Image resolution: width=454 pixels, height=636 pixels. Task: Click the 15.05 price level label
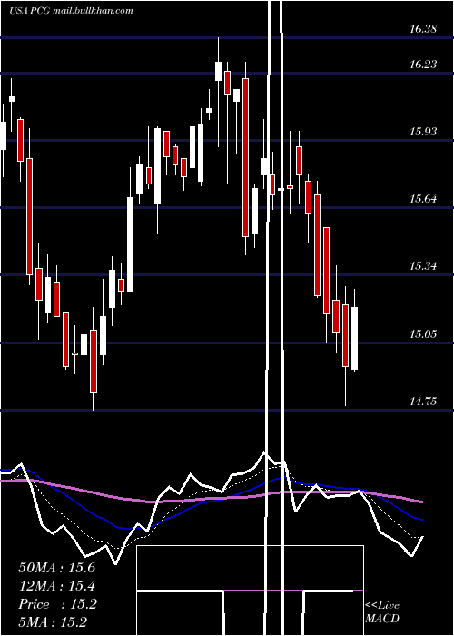(x=423, y=334)
